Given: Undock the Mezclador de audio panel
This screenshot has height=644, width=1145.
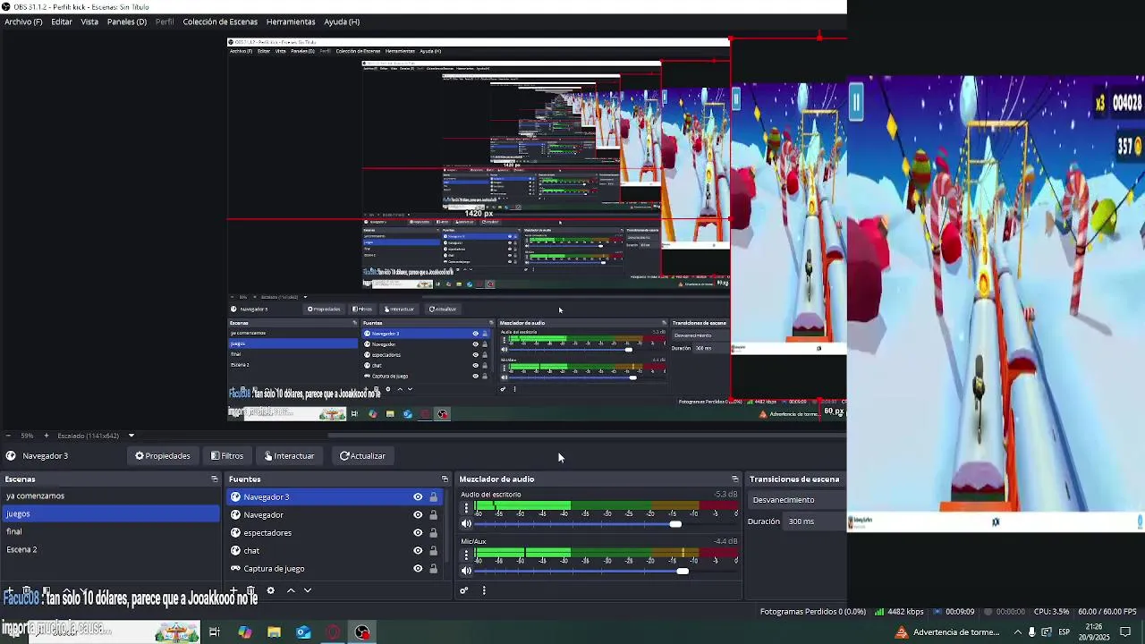Looking at the screenshot, I should 734,479.
